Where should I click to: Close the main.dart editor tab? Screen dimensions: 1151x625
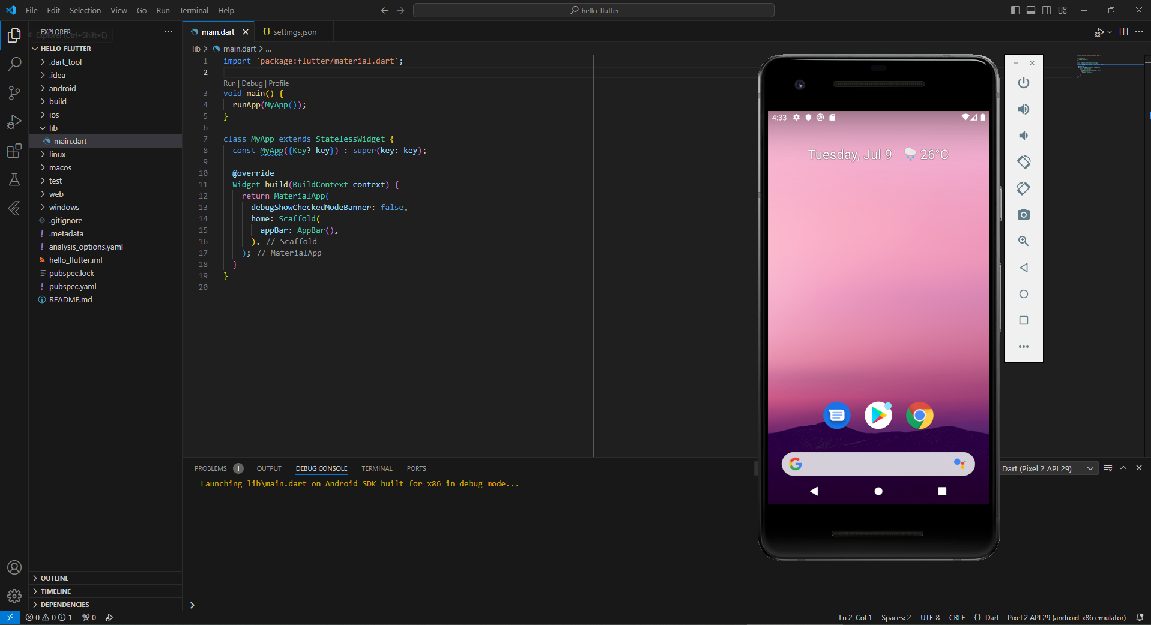pyautogui.click(x=246, y=32)
